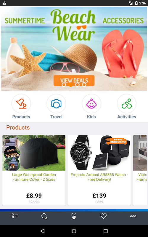Open the Products category lamp icon
The height and width of the screenshot is (237, 148).
pyautogui.click(x=21, y=103)
